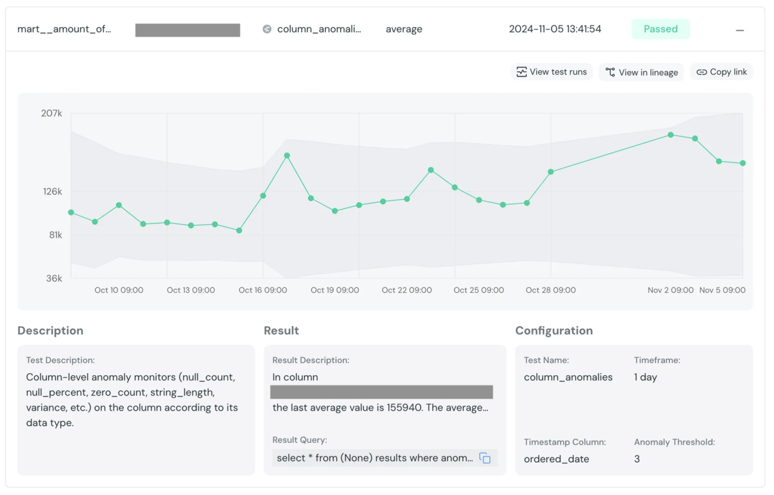This screenshot has height=495, width=774.
Task: Click the Oct 16 09:00 axis label
Action: pyautogui.click(x=263, y=290)
